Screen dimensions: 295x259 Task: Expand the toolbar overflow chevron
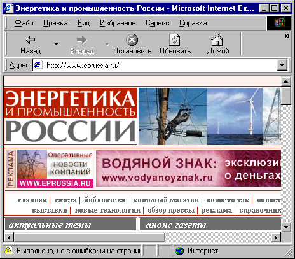[x=287, y=36]
